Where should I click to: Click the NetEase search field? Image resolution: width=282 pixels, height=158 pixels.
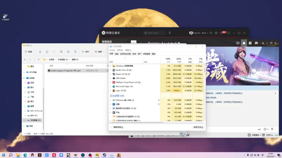(154, 33)
